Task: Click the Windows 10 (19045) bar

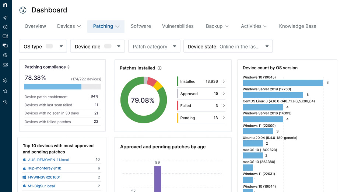Action: (283, 83)
